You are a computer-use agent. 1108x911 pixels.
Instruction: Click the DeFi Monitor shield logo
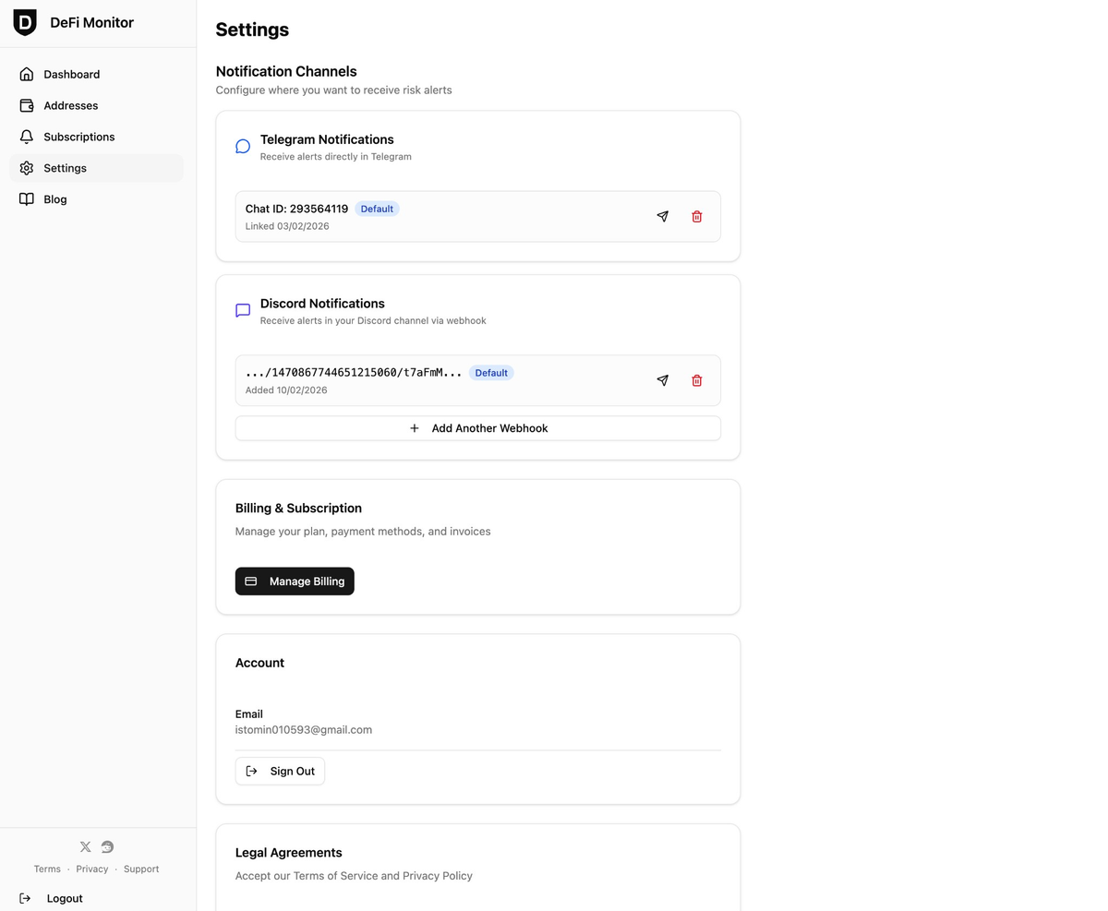coord(25,21)
